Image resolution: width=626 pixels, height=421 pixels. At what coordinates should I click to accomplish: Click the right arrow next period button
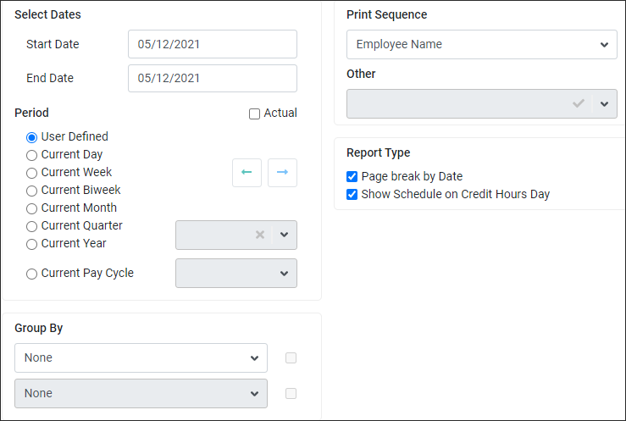pos(282,173)
